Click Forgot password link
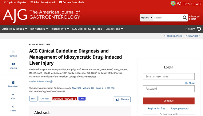The width and height of the screenshot is (203, 116). click(x=180, y=109)
